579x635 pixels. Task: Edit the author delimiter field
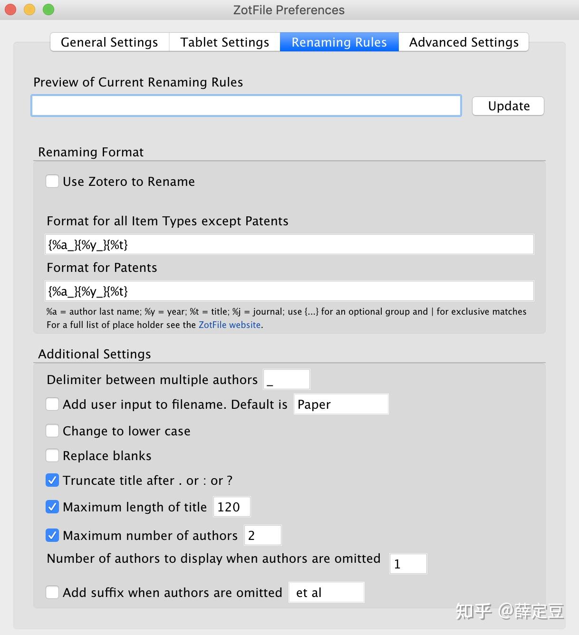coord(287,380)
